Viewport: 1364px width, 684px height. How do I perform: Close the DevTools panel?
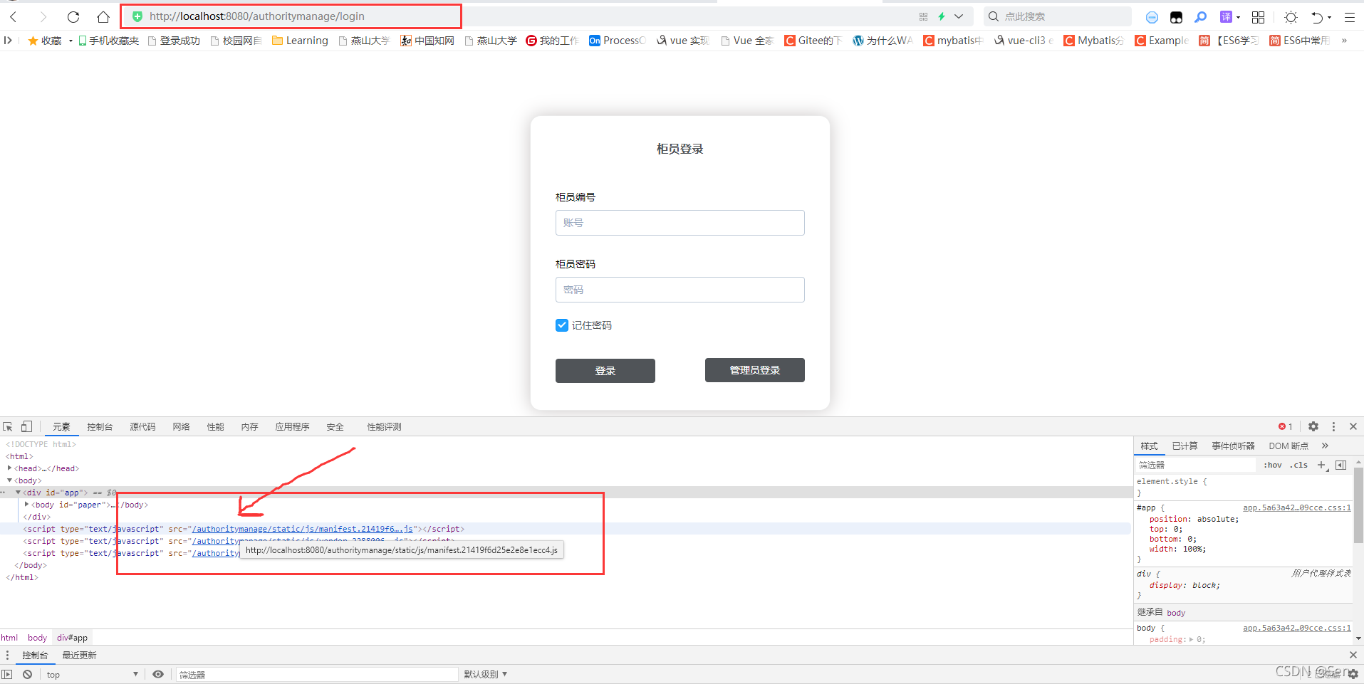point(1353,426)
